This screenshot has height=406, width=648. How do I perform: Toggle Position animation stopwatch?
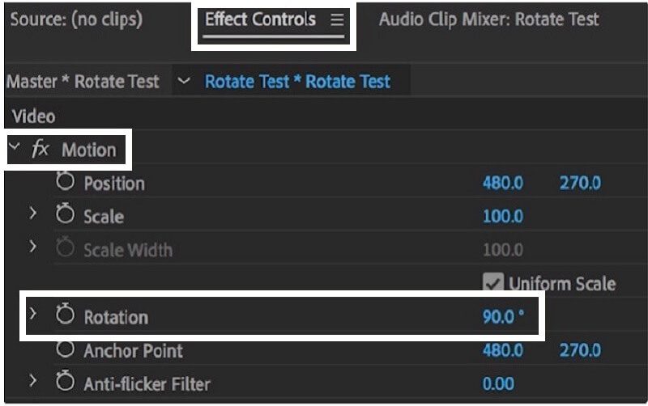[x=66, y=181]
